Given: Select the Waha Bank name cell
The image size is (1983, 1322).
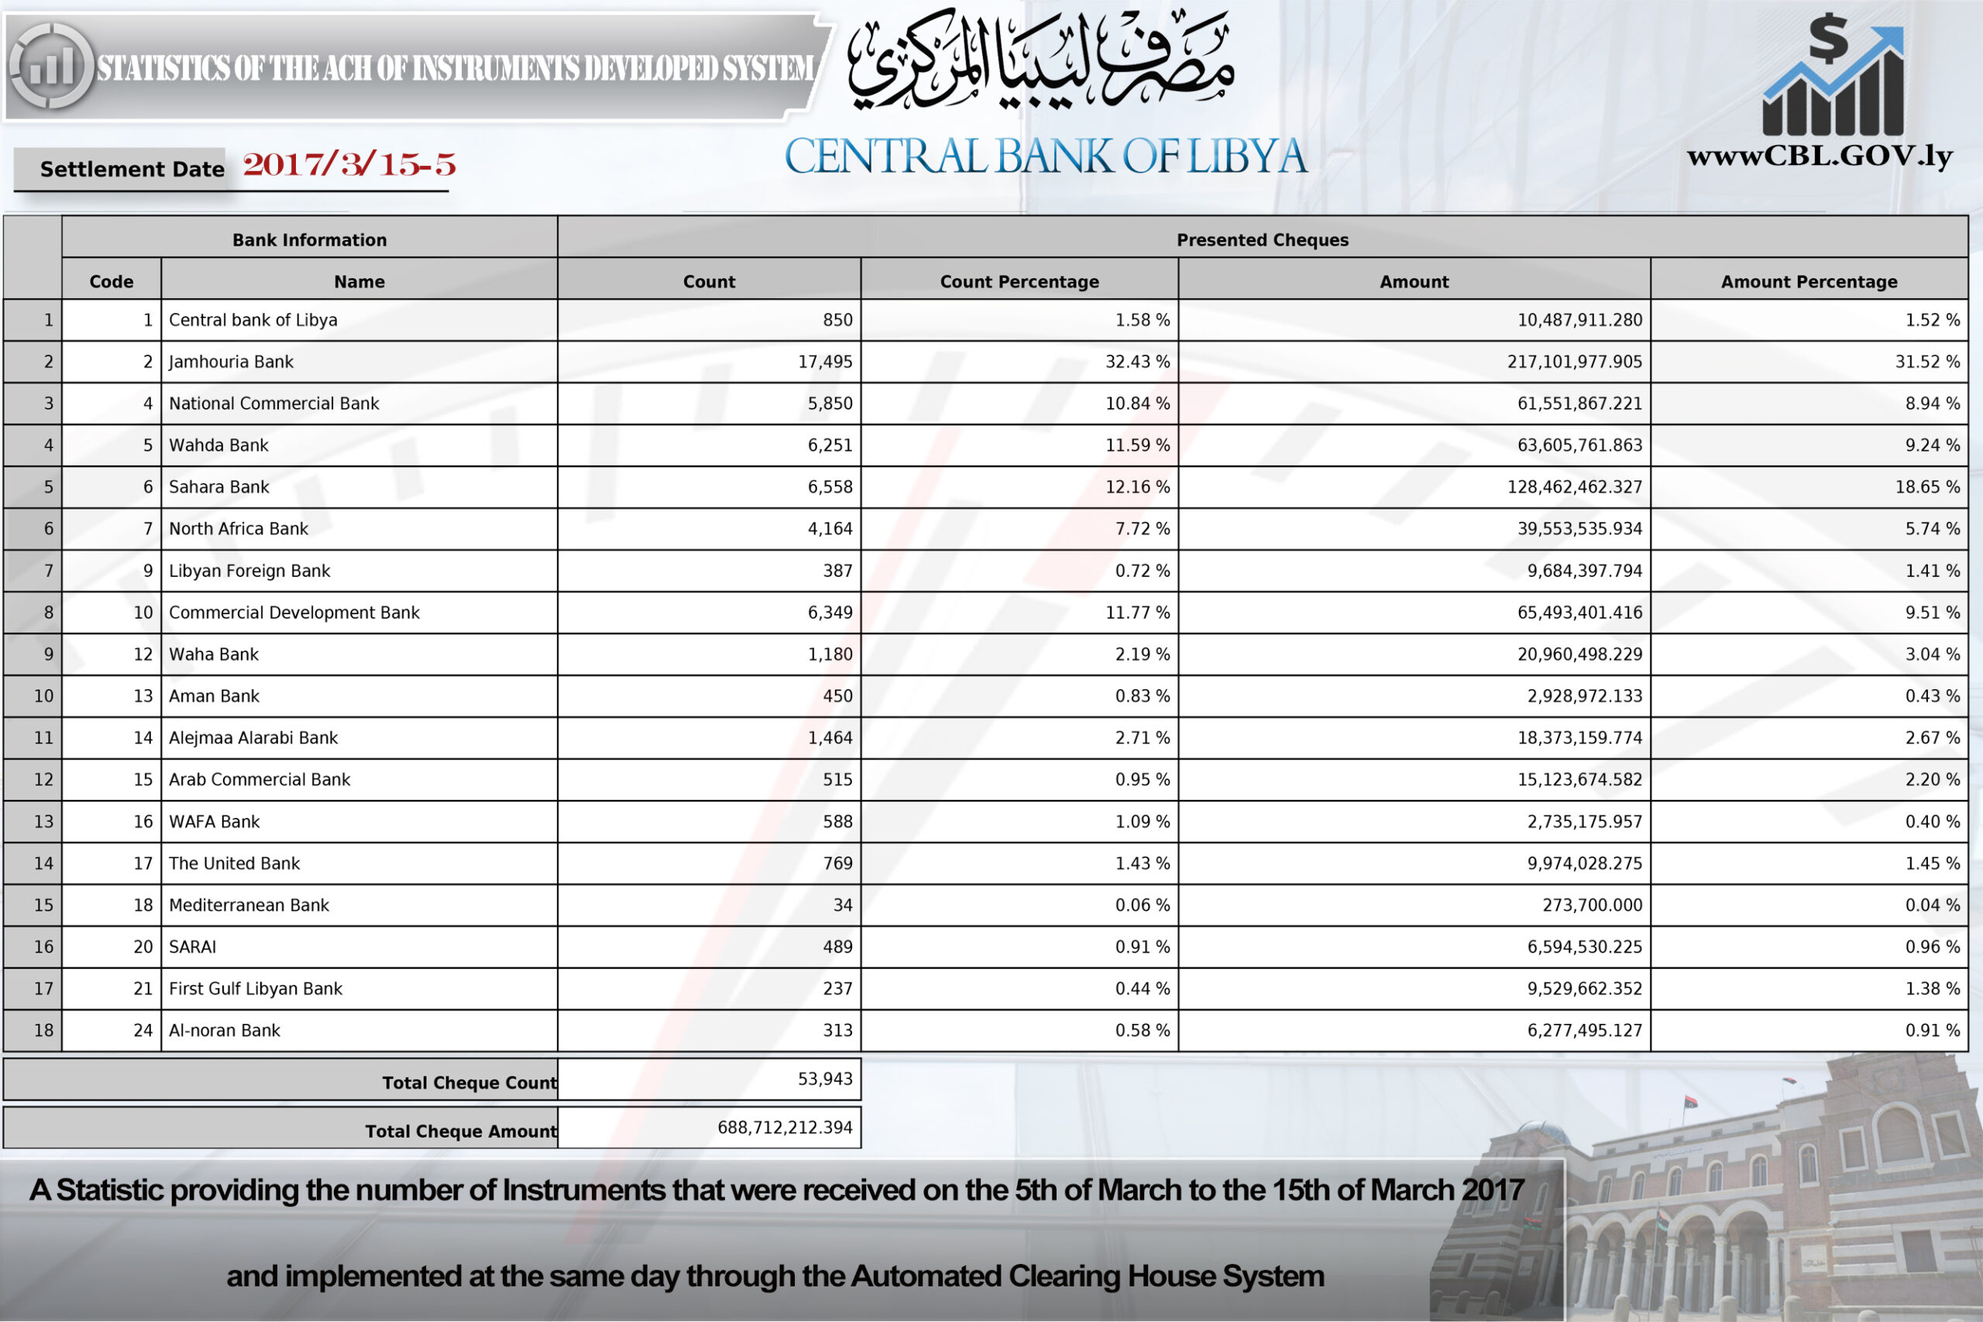Looking at the screenshot, I should [359, 654].
